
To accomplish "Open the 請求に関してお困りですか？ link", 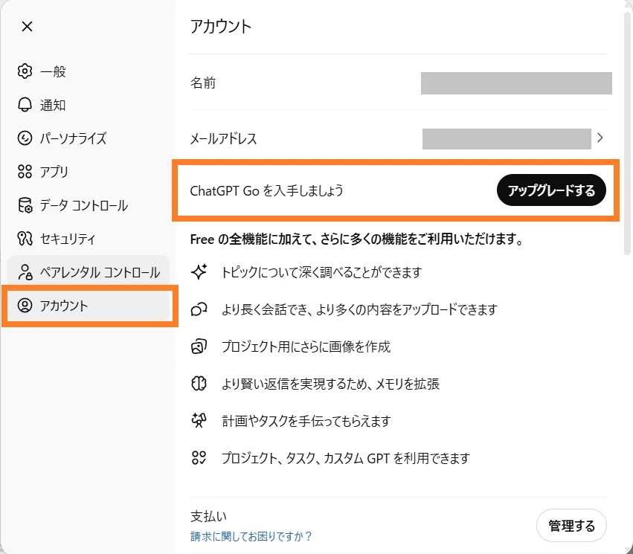I will pyautogui.click(x=251, y=536).
